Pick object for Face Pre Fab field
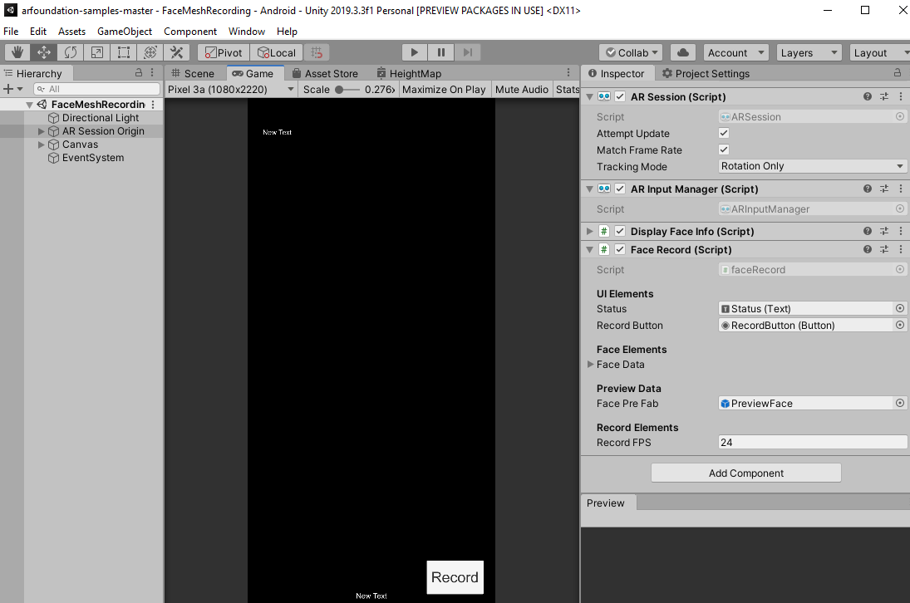Screen dimensions: 910x603 tap(900, 403)
